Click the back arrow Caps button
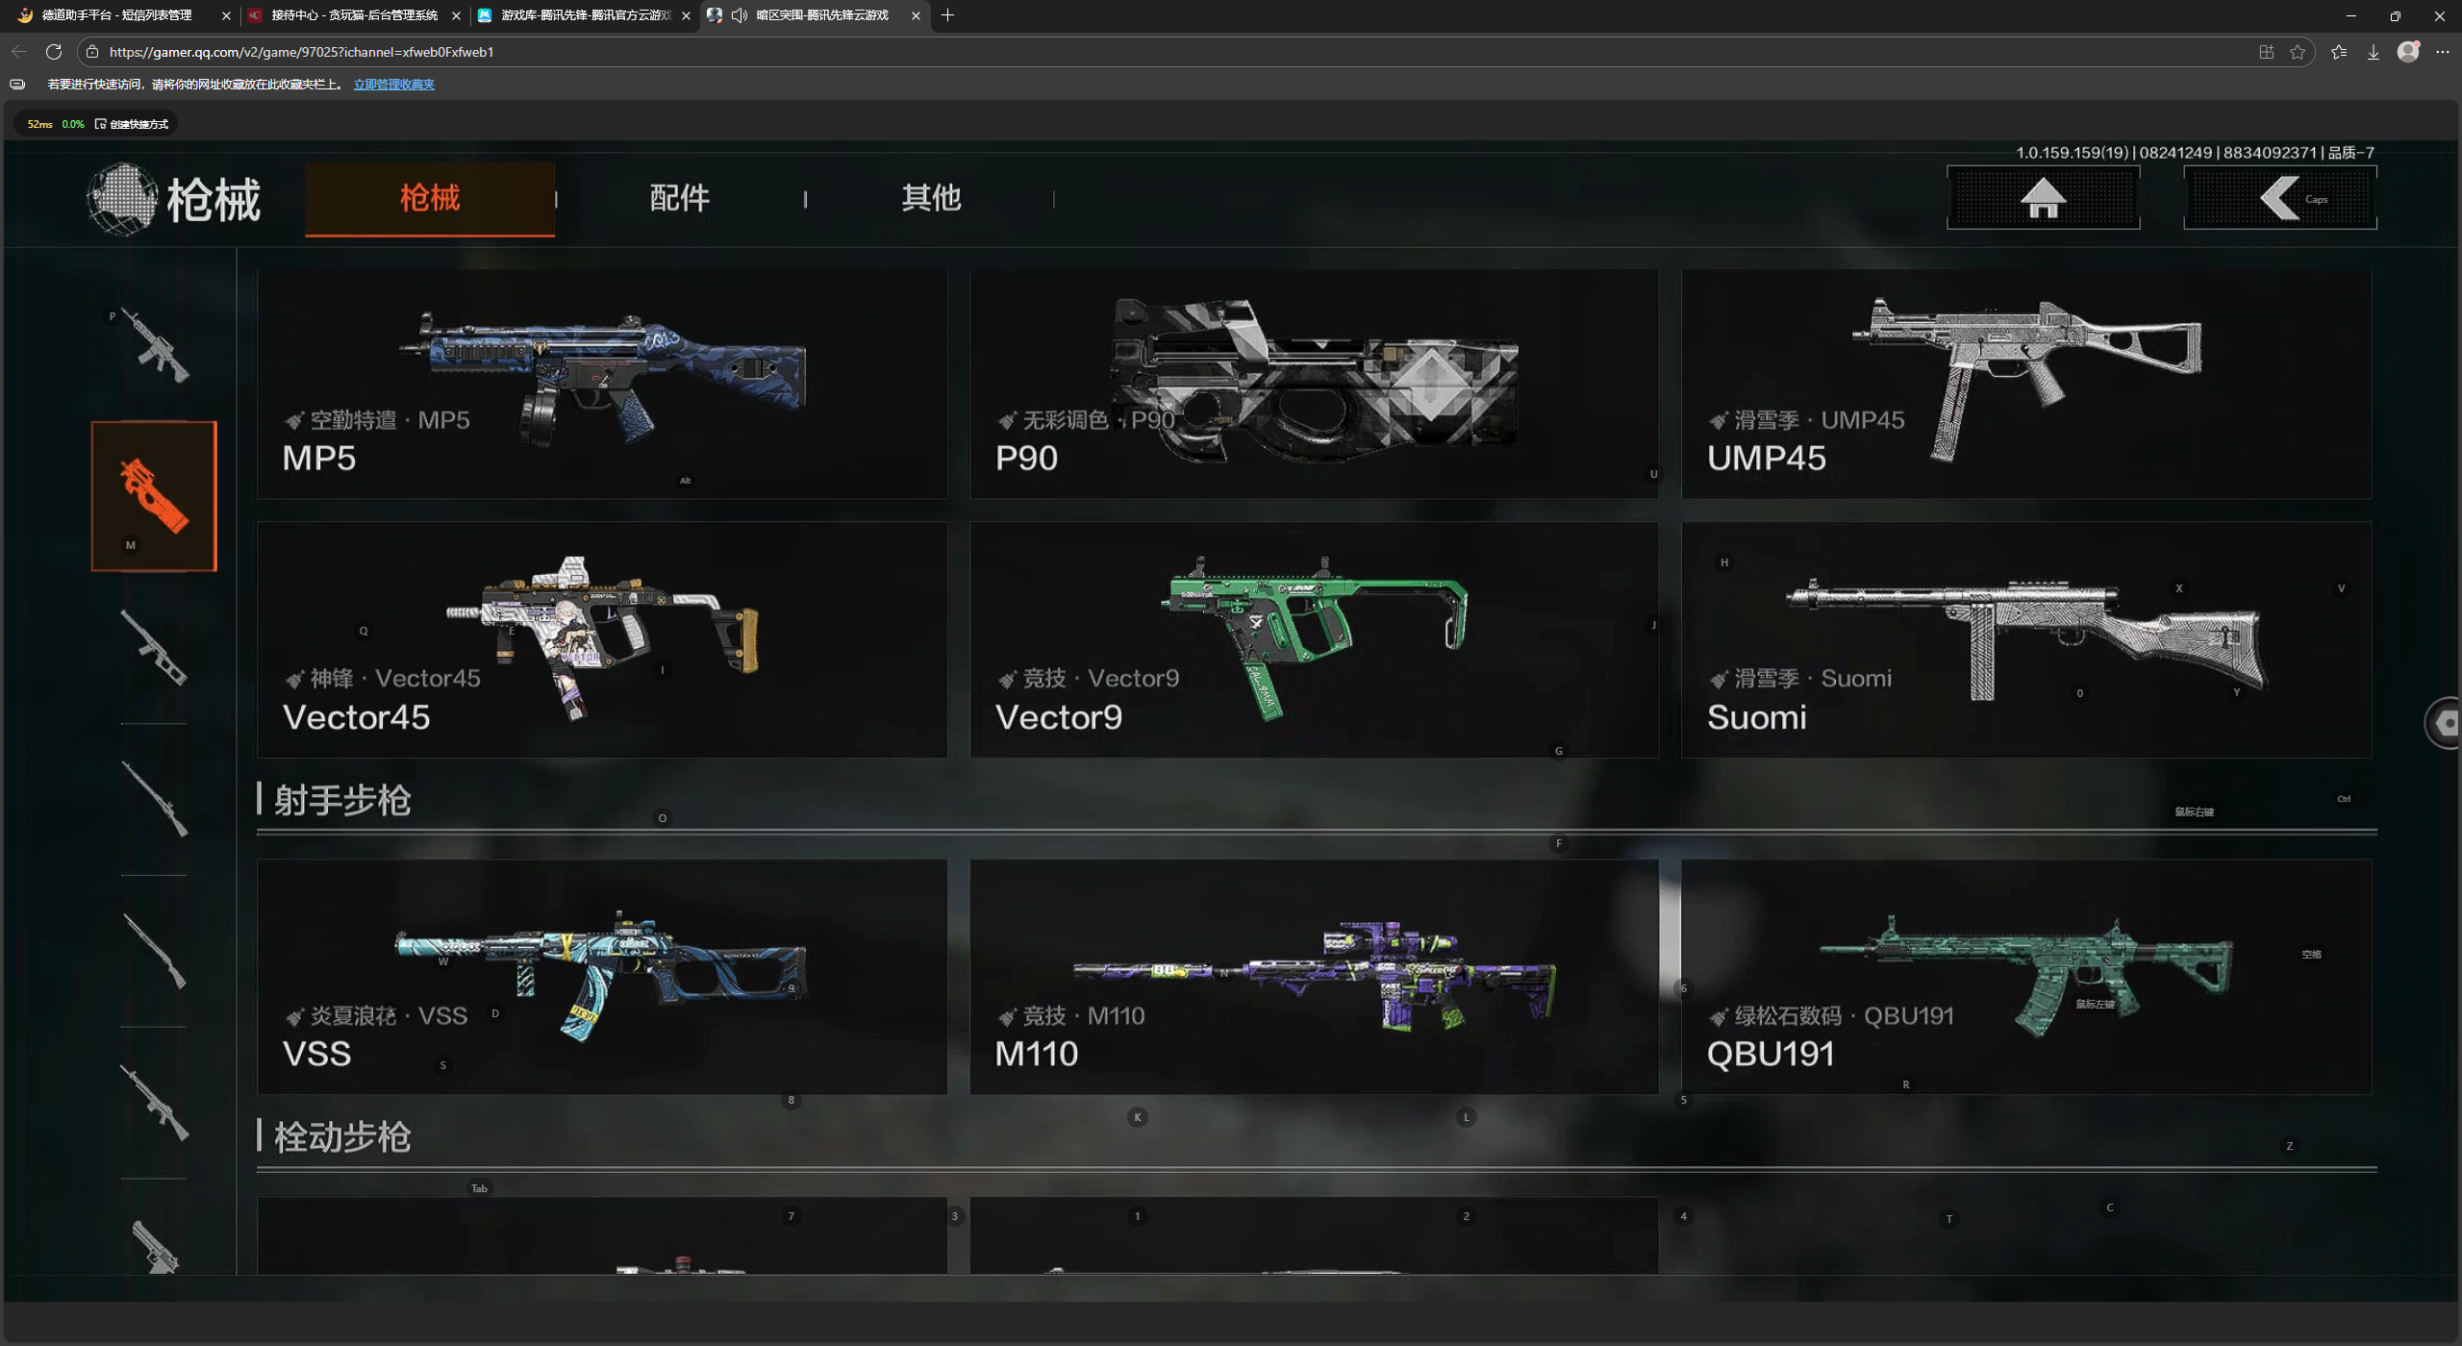 (x=2279, y=198)
